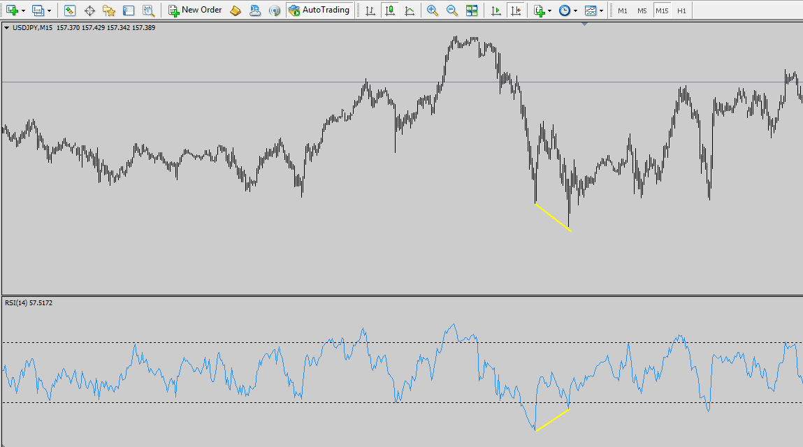This screenshot has height=447, width=803.
Task: Toggle chart auto scroll
Action: tap(496, 10)
